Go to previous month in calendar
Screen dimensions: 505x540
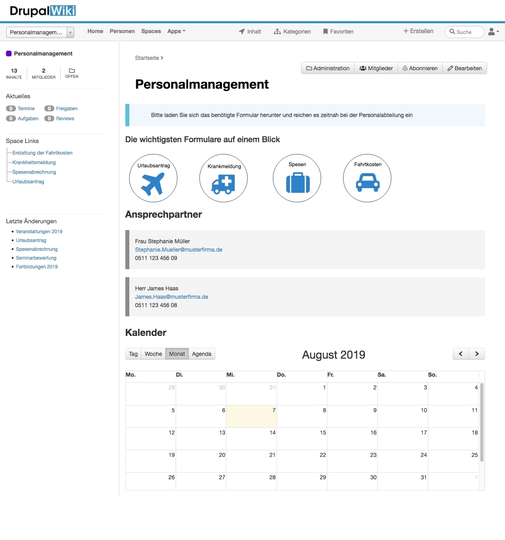coord(461,354)
